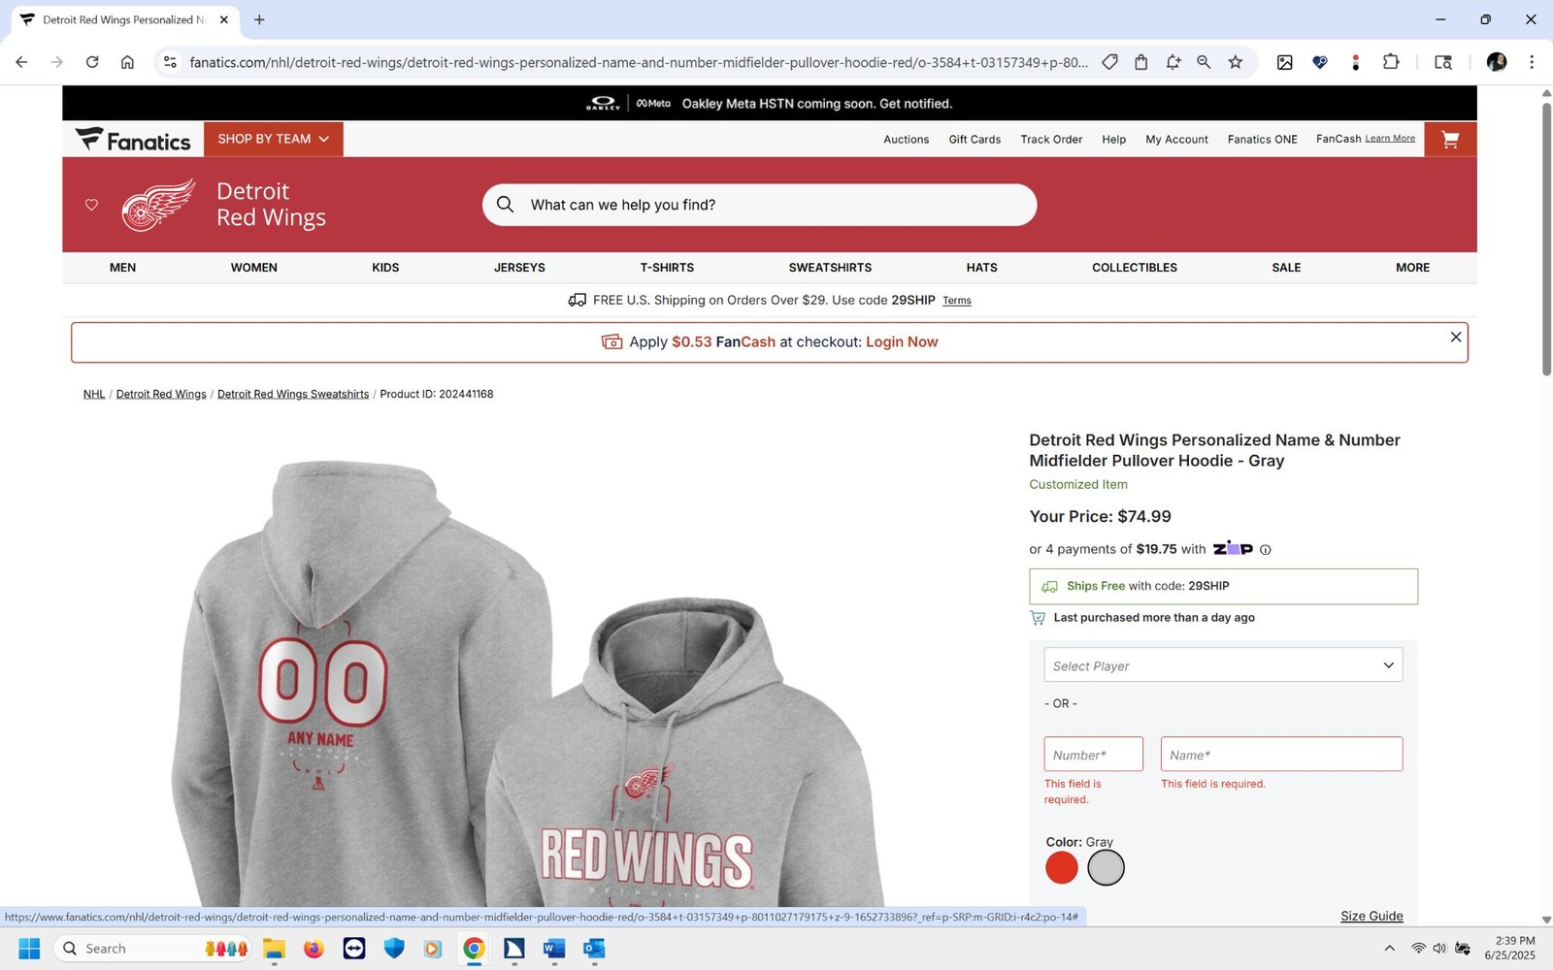Open the Collectibles category
The width and height of the screenshot is (1553, 970).
coord(1135,268)
